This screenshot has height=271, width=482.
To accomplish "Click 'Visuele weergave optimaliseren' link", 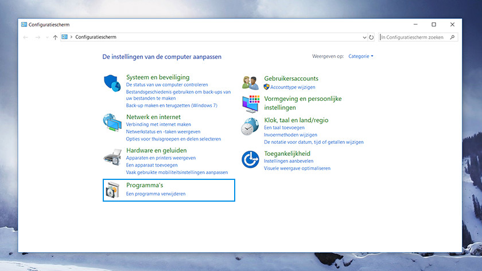I will (x=297, y=168).
